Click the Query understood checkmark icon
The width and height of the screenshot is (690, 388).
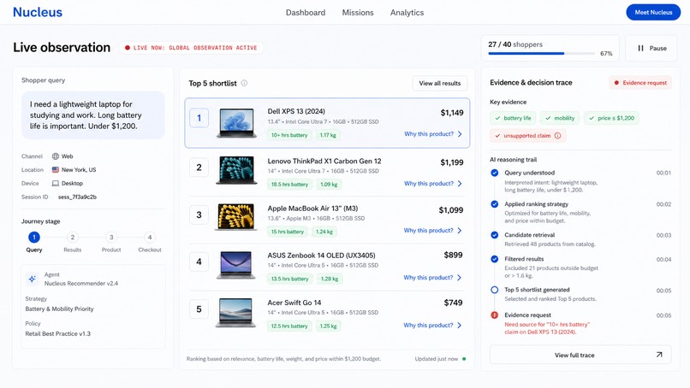pyautogui.click(x=495, y=173)
